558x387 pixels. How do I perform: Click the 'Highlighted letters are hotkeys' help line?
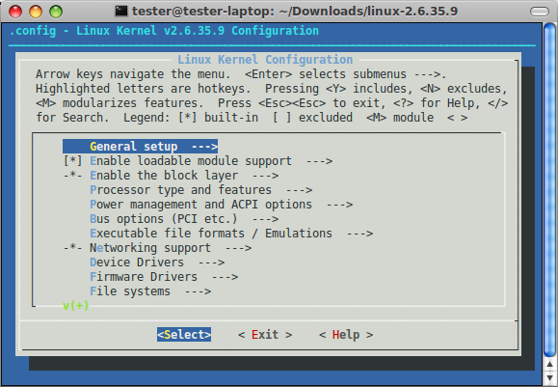point(271,89)
